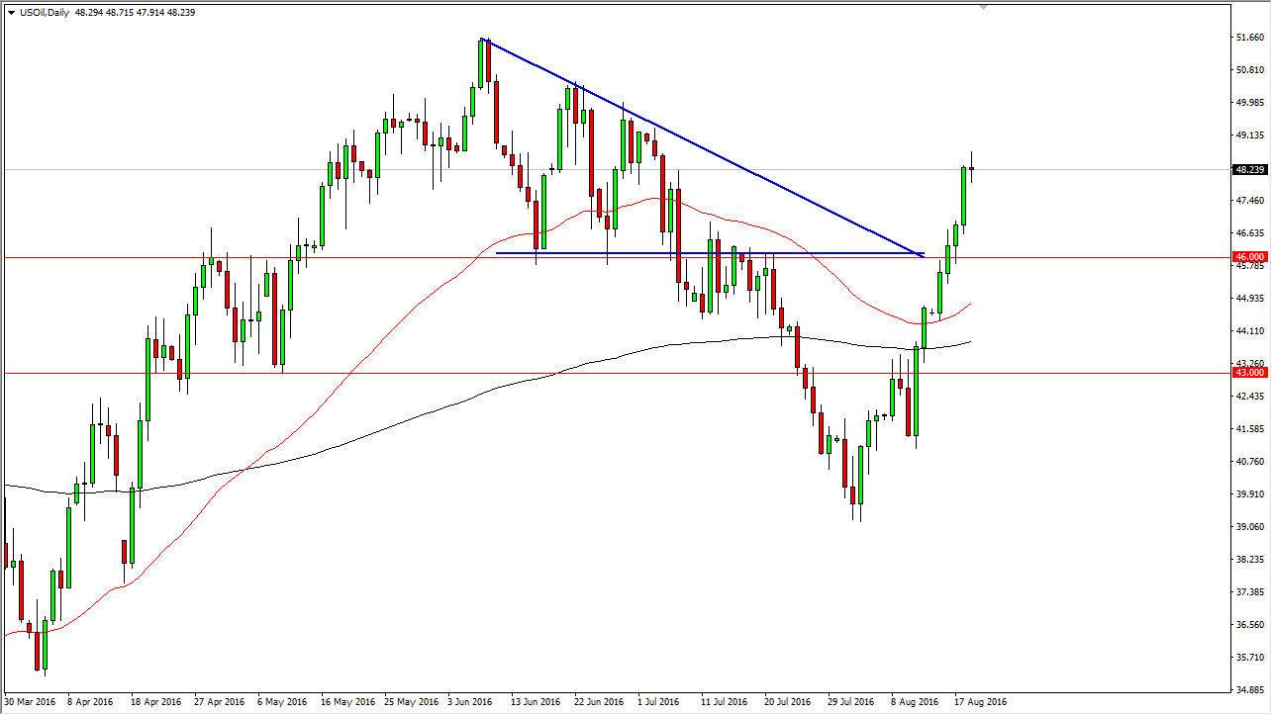
Task: Click the 3 Jun 2016 date label
Action: [470, 703]
